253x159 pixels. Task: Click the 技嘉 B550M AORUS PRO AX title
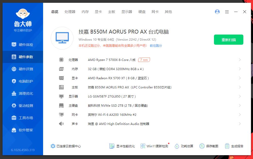(x=124, y=32)
